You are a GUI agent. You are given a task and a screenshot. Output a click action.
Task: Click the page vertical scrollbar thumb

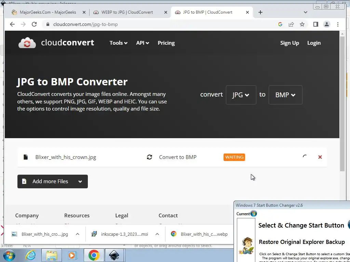[342, 104]
